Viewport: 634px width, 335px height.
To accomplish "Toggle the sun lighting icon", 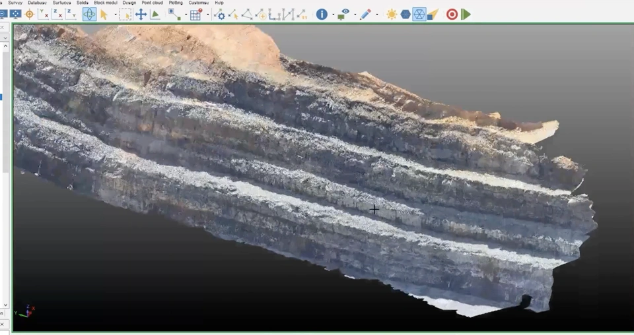I will point(392,15).
